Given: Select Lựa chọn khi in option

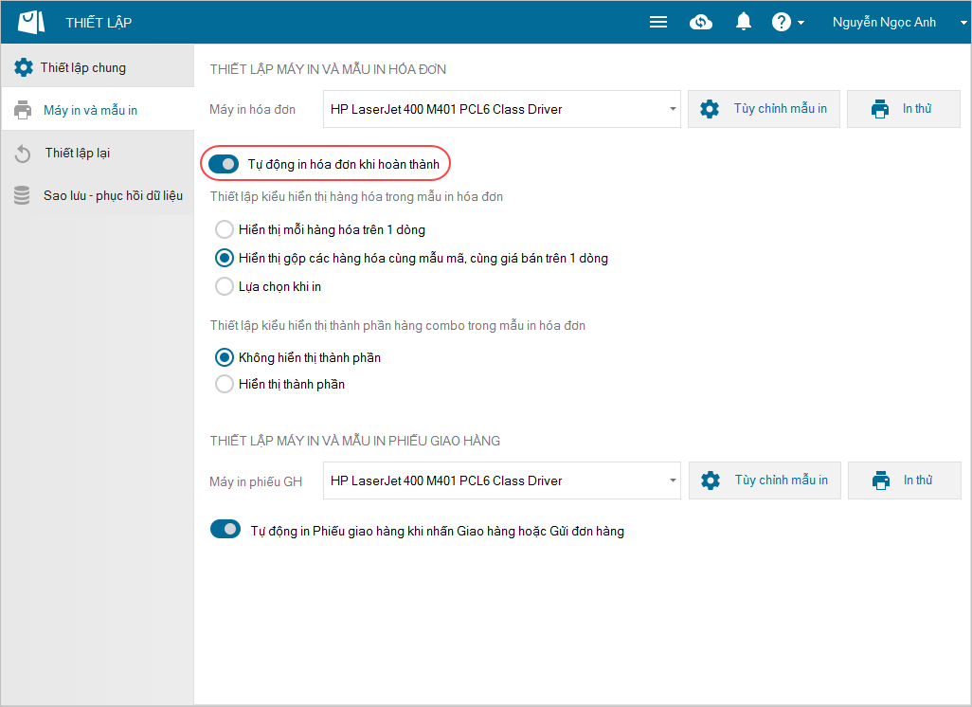Looking at the screenshot, I should click(x=225, y=286).
